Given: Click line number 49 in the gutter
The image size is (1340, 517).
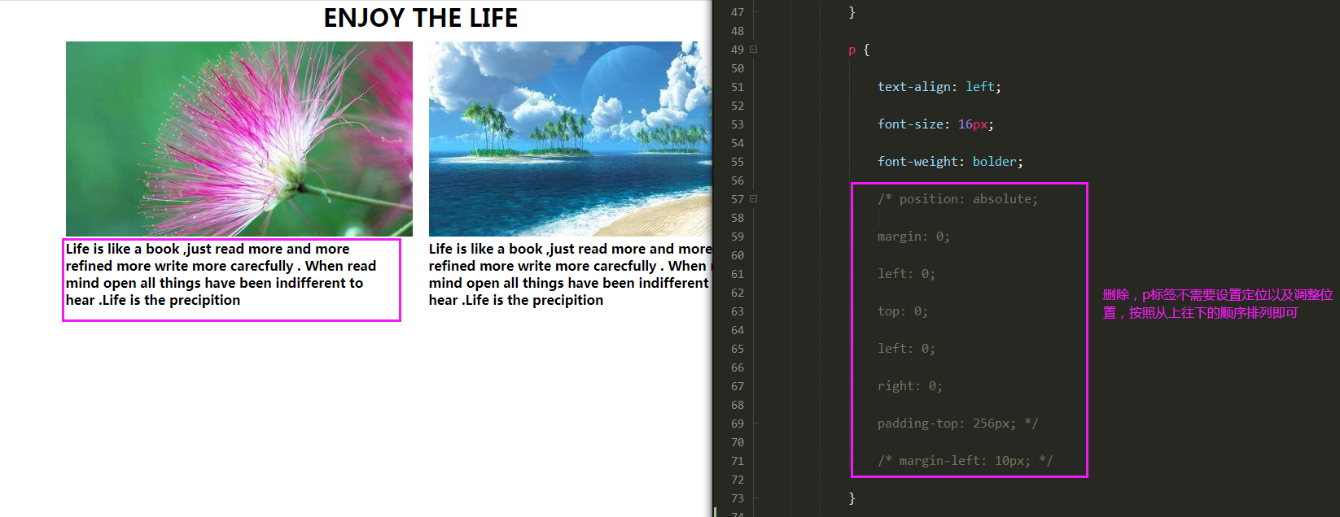Looking at the screenshot, I should coord(738,50).
